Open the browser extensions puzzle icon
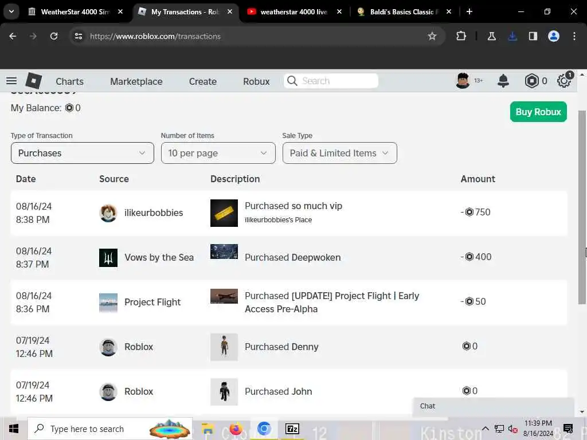 pos(461,36)
